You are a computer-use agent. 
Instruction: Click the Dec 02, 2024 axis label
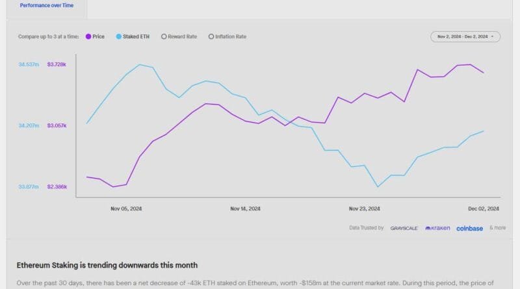point(484,208)
